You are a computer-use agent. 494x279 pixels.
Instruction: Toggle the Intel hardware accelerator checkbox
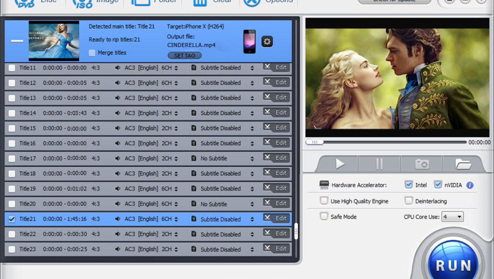pyautogui.click(x=409, y=185)
